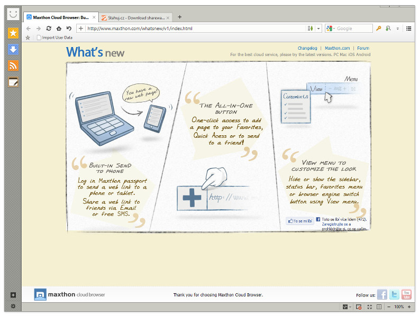Open the resource sniffer icon

388,29
